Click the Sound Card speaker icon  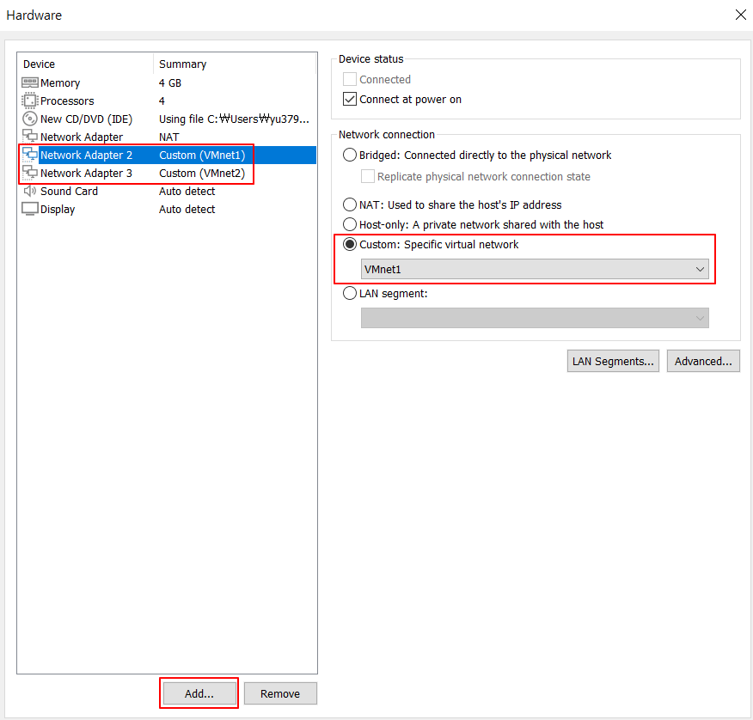coord(30,191)
